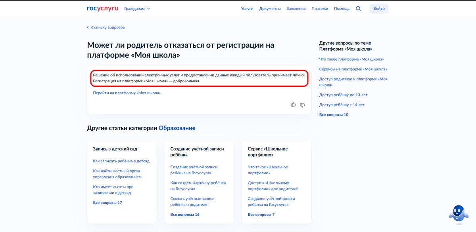Click the Создание учётной записи ребёнка card title
The height and width of the screenshot is (232, 476).
click(197, 152)
